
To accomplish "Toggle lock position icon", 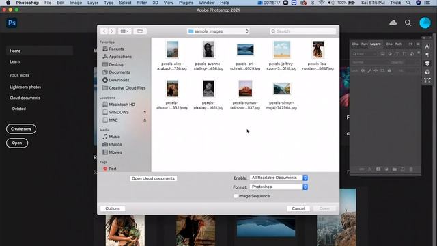I will [x=376, y=71].
